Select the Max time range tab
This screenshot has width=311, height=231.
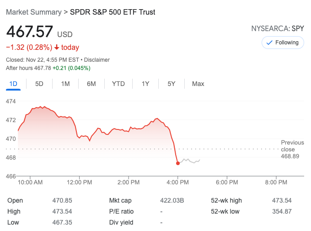coord(198,84)
